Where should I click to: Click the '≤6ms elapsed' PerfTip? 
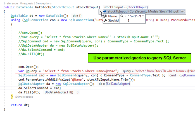click(x=24, y=97)
